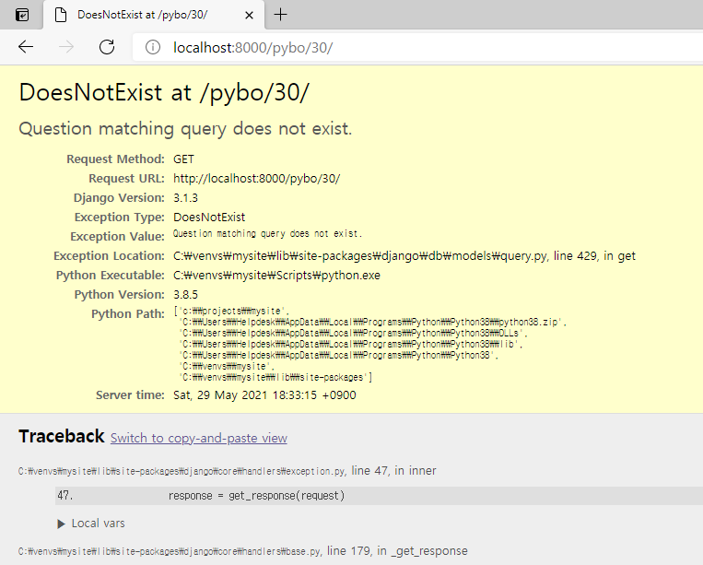
Task: Select Exception Value message text
Action: [x=268, y=233]
